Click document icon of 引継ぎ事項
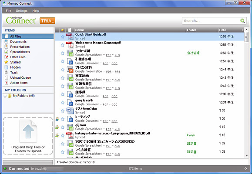 point(70,61)
